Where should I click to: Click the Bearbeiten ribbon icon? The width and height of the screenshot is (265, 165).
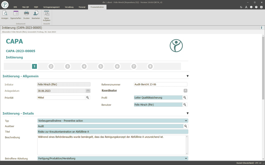pos(36,13)
